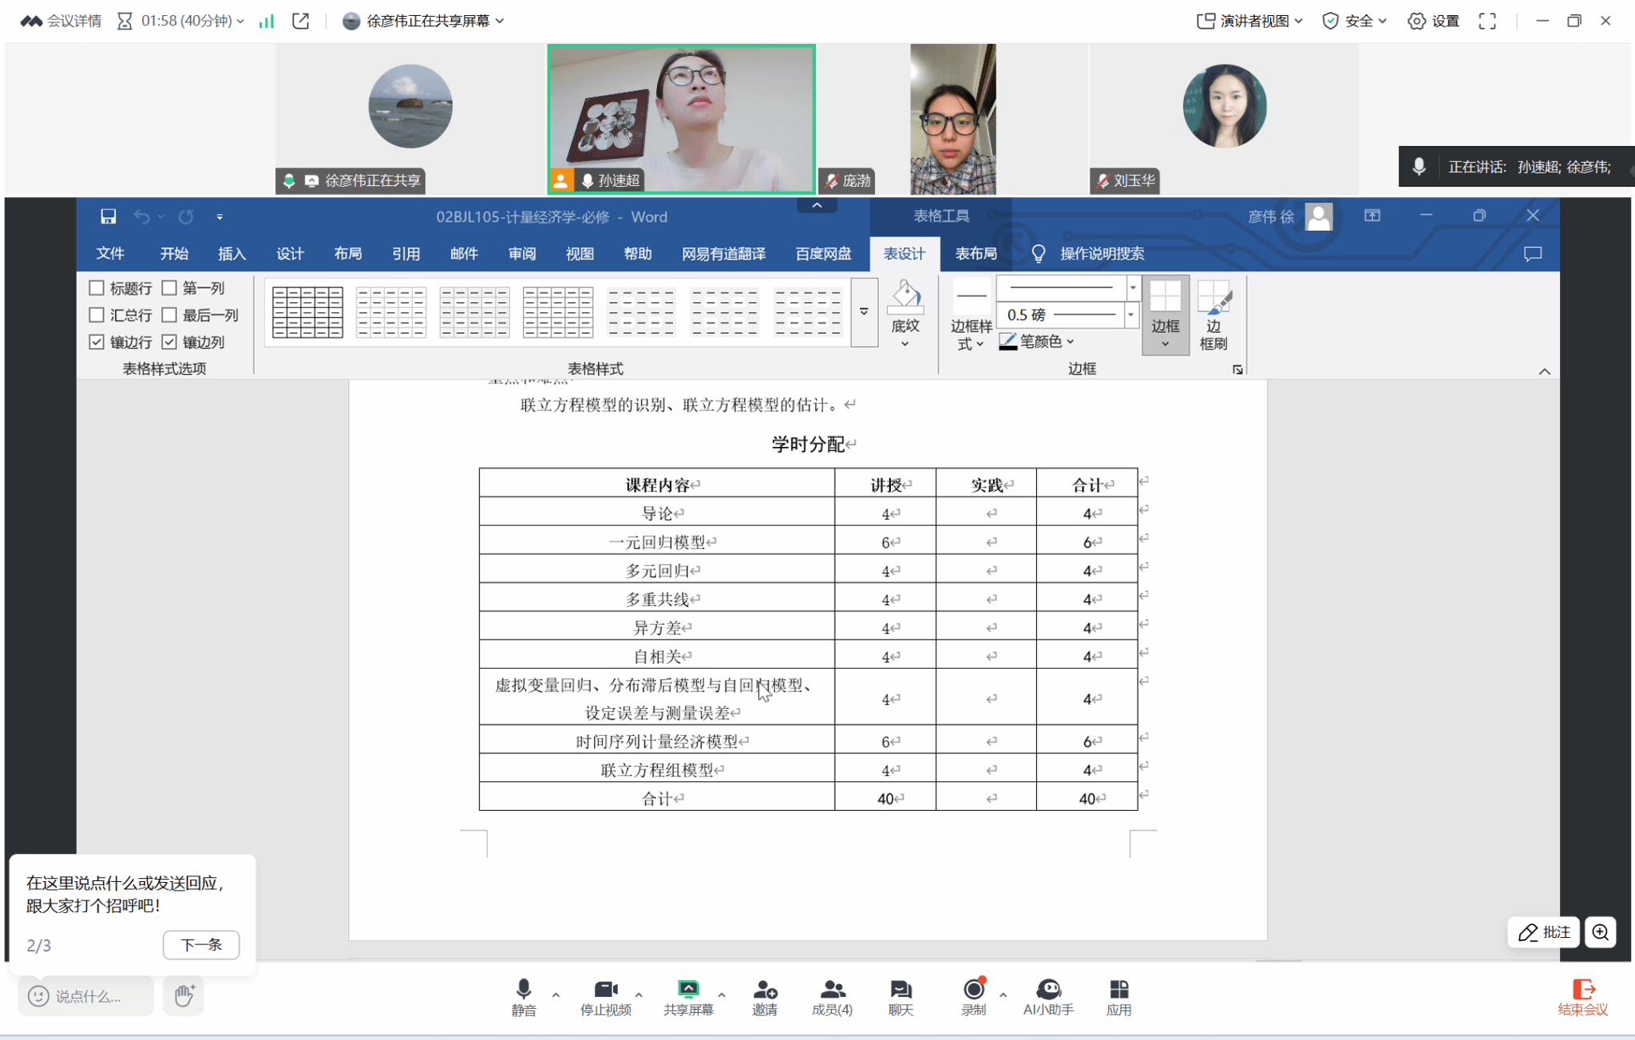Toggle the 汇总行 checkbox
Viewport: 1635px width, 1040px height.
[97, 315]
